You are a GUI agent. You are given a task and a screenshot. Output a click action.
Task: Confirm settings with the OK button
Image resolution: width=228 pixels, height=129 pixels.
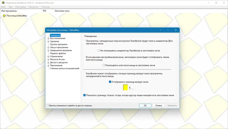[x=145, y=105]
